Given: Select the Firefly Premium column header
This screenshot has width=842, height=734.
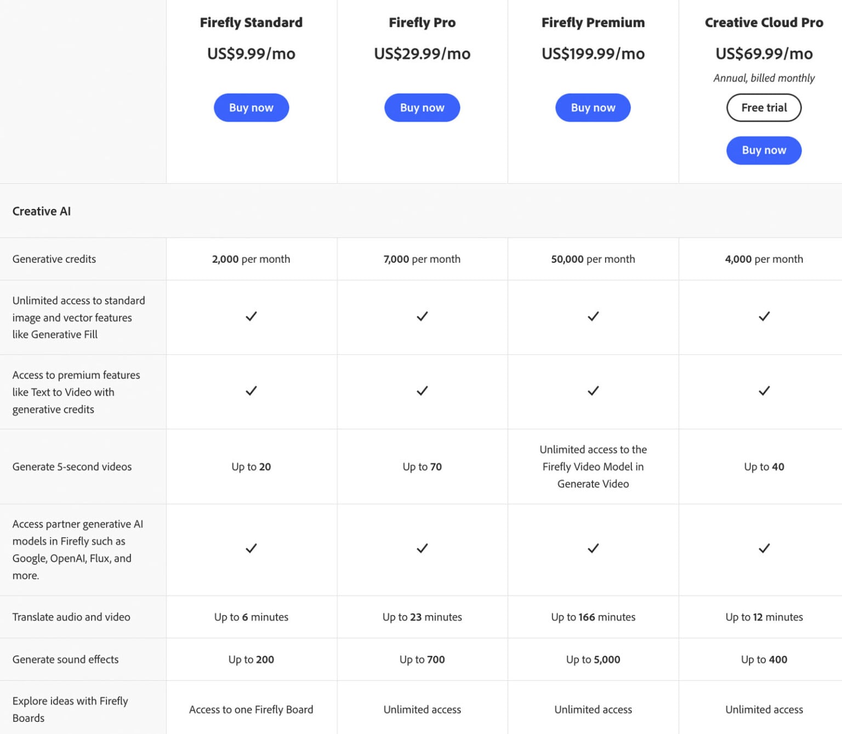Looking at the screenshot, I should tap(593, 22).
